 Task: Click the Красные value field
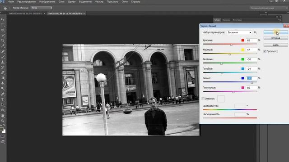(252, 40)
